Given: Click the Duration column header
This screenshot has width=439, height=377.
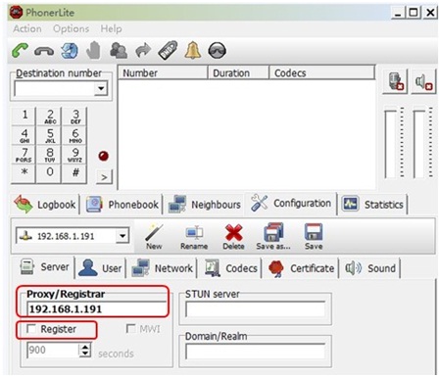Looking at the screenshot, I should coord(239,72).
